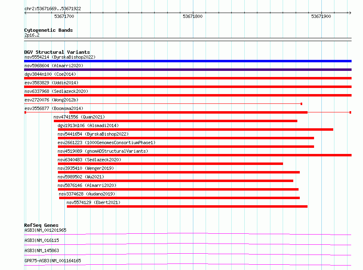
Task: Select the red bar under nsv3935410
Action: click(x=179, y=172)
